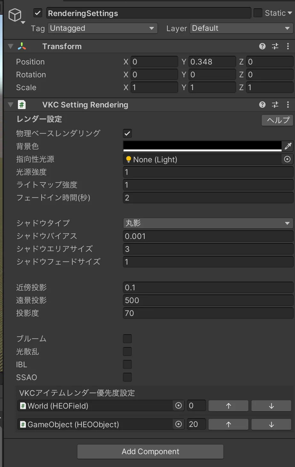Open シャドウタイプ dropdown showing 丸影
295x467 pixels.
(x=208, y=223)
